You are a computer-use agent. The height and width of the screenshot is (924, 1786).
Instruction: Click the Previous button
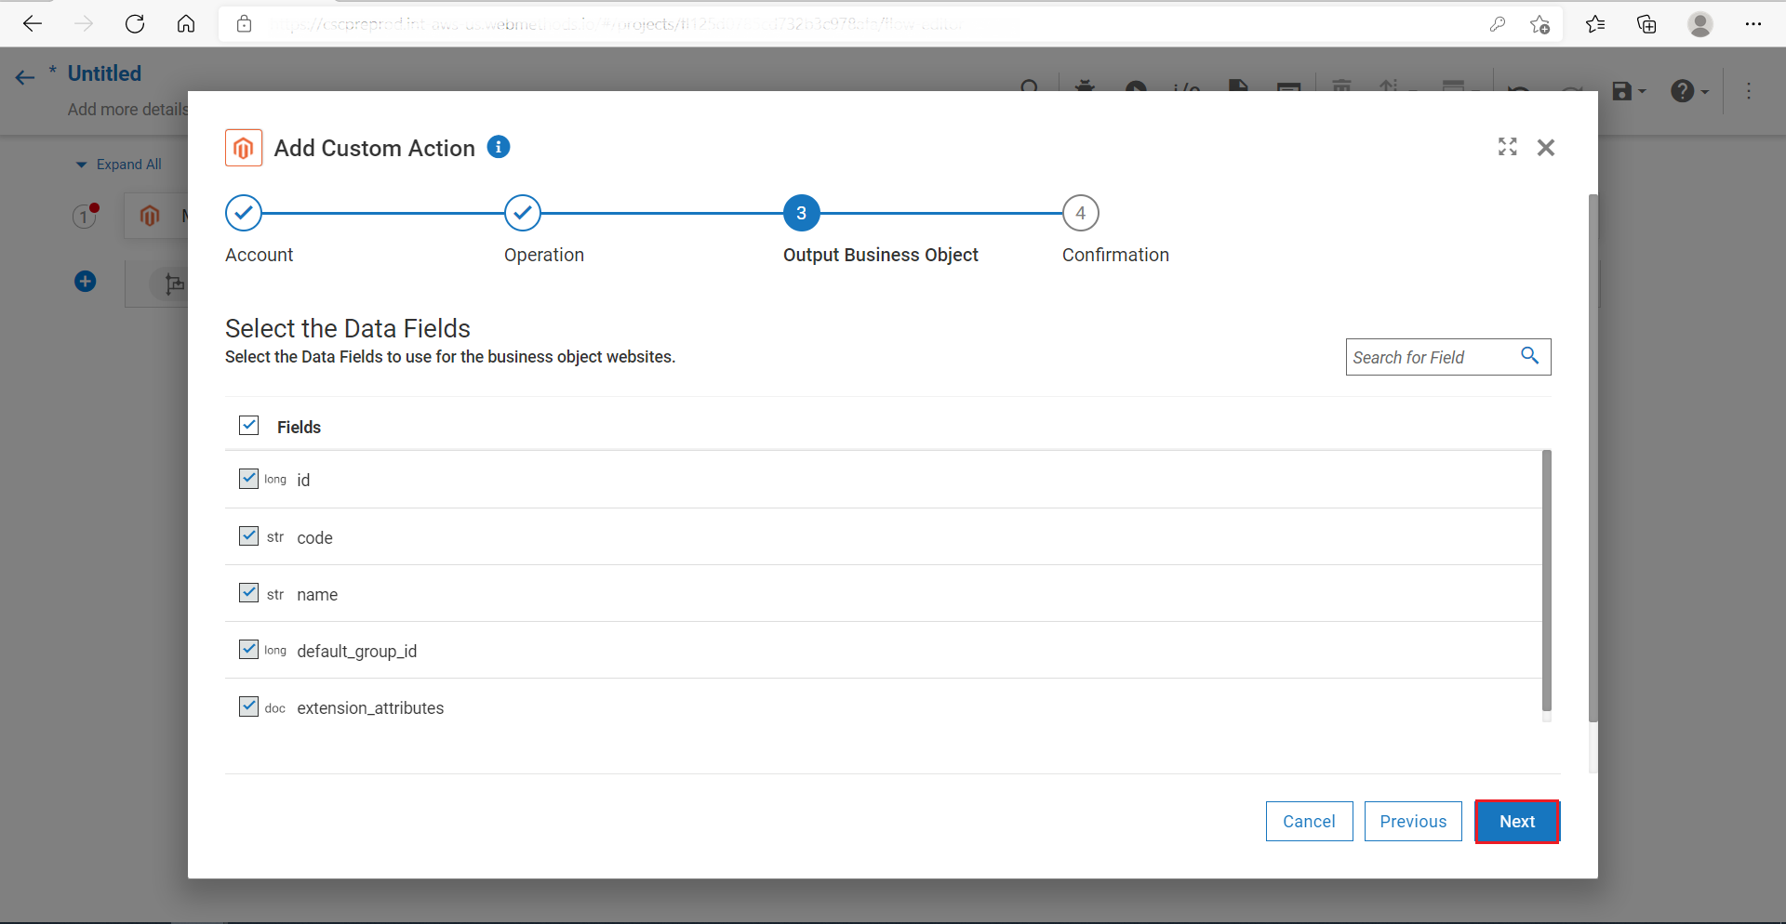1413,821
